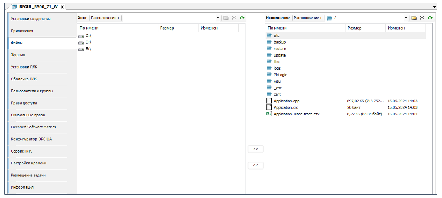The image size is (442, 198).
Task: Select the Application.app file
Action: click(x=286, y=101)
